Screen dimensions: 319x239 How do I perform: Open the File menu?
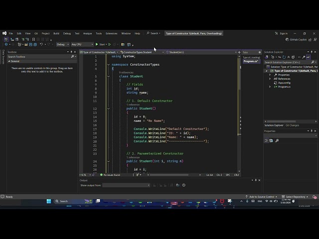click(11, 33)
